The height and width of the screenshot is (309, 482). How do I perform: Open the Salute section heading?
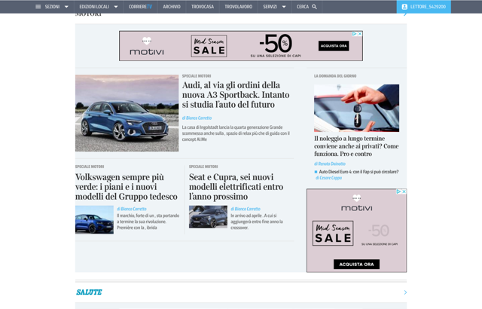89,292
